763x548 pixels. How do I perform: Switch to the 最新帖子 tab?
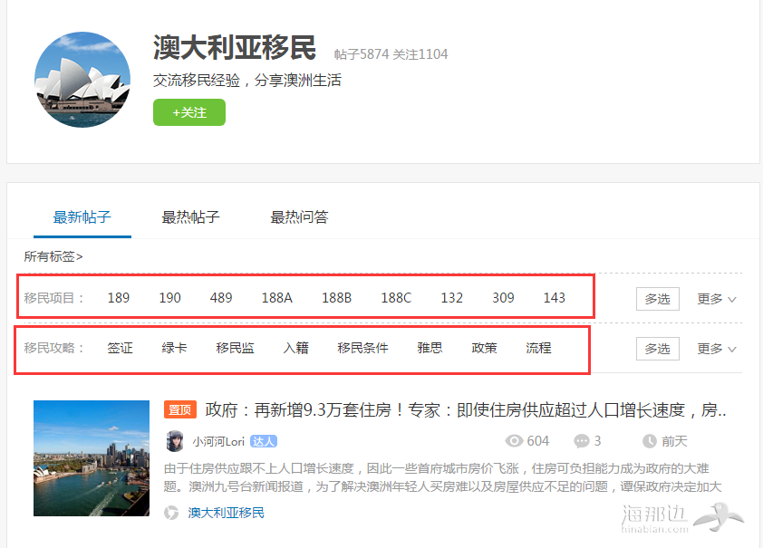coord(82,216)
